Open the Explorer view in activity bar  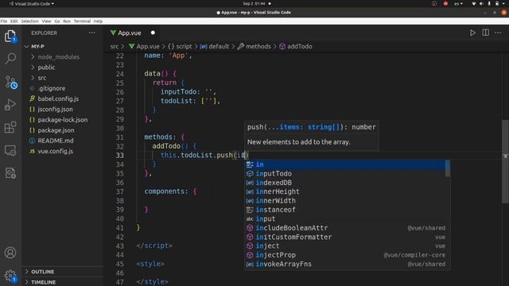pyautogui.click(x=10, y=36)
